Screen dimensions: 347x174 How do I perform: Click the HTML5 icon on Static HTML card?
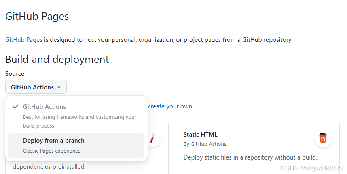point(323,138)
